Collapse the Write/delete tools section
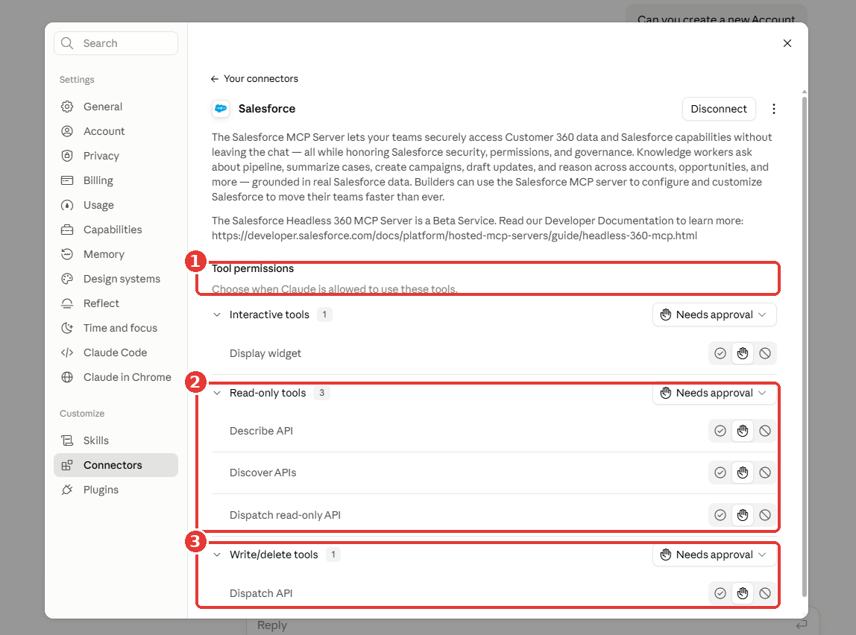Image resolution: width=856 pixels, height=635 pixels. pos(217,555)
